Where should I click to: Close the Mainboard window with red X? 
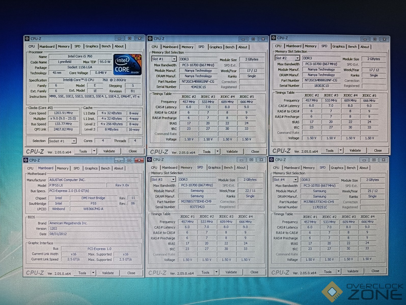pyautogui.click(x=139, y=160)
